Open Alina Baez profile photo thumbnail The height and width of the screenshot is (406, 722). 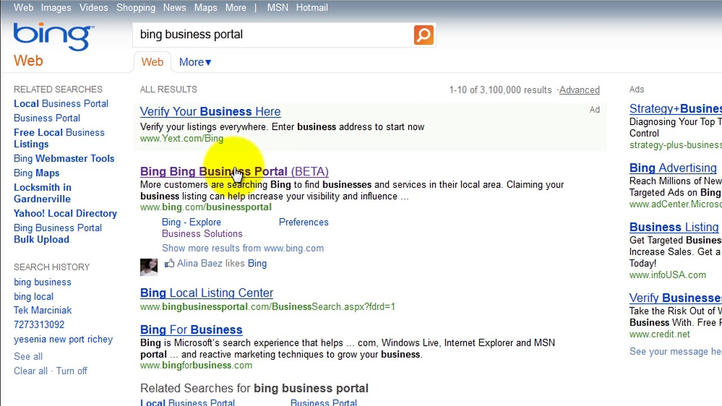click(149, 267)
